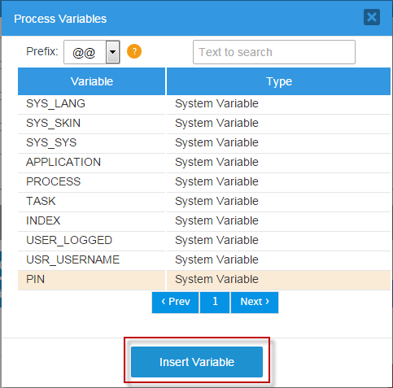The height and width of the screenshot is (388, 393).
Task: Select the USER_LOGGED variable row
Action: (204, 241)
